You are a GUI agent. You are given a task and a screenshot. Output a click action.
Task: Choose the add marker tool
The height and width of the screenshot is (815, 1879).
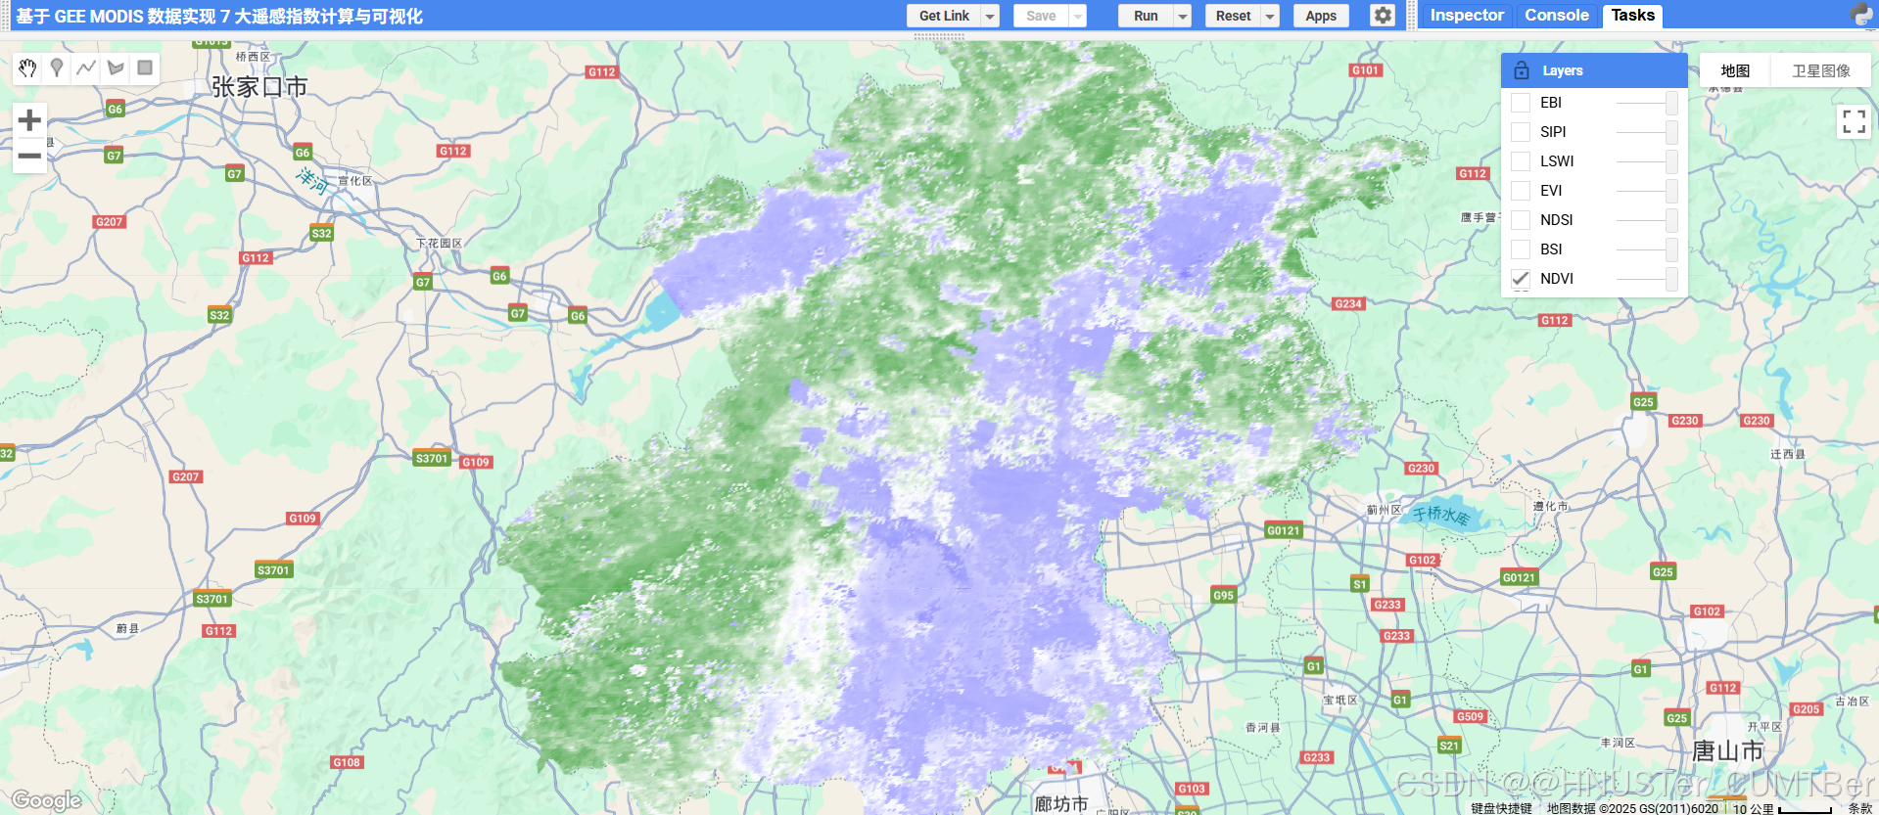[57, 68]
